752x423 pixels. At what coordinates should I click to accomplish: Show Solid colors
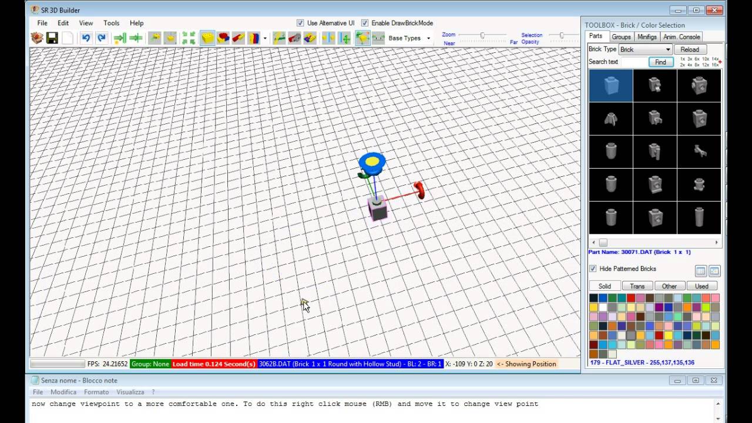(605, 286)
